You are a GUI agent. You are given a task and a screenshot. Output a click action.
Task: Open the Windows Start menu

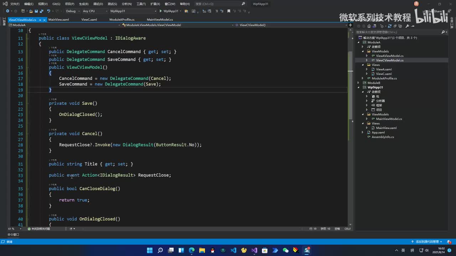(x=150, y=250)
